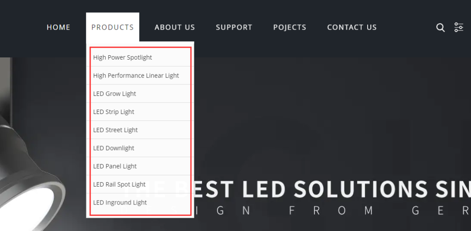Screen dimensions: 471x231
Task: Open the CONTACT US page
Action: click(x=352, y=27)
